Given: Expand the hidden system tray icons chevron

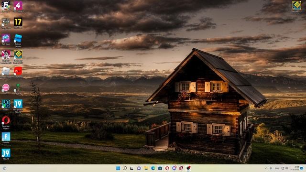Looking at the screenshot, I should [x=266, y=168].
